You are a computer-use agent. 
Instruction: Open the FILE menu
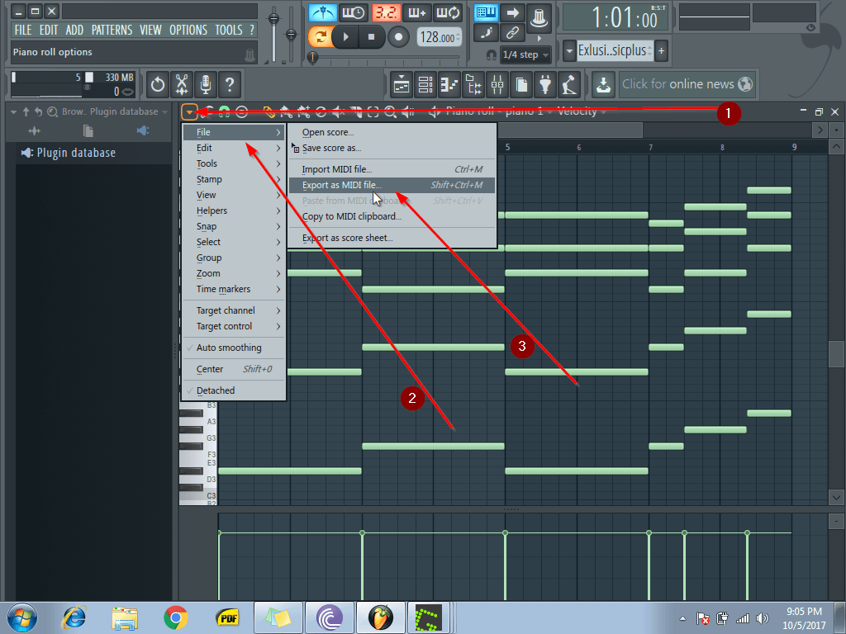pyautogui.click(x=22, y=31)
